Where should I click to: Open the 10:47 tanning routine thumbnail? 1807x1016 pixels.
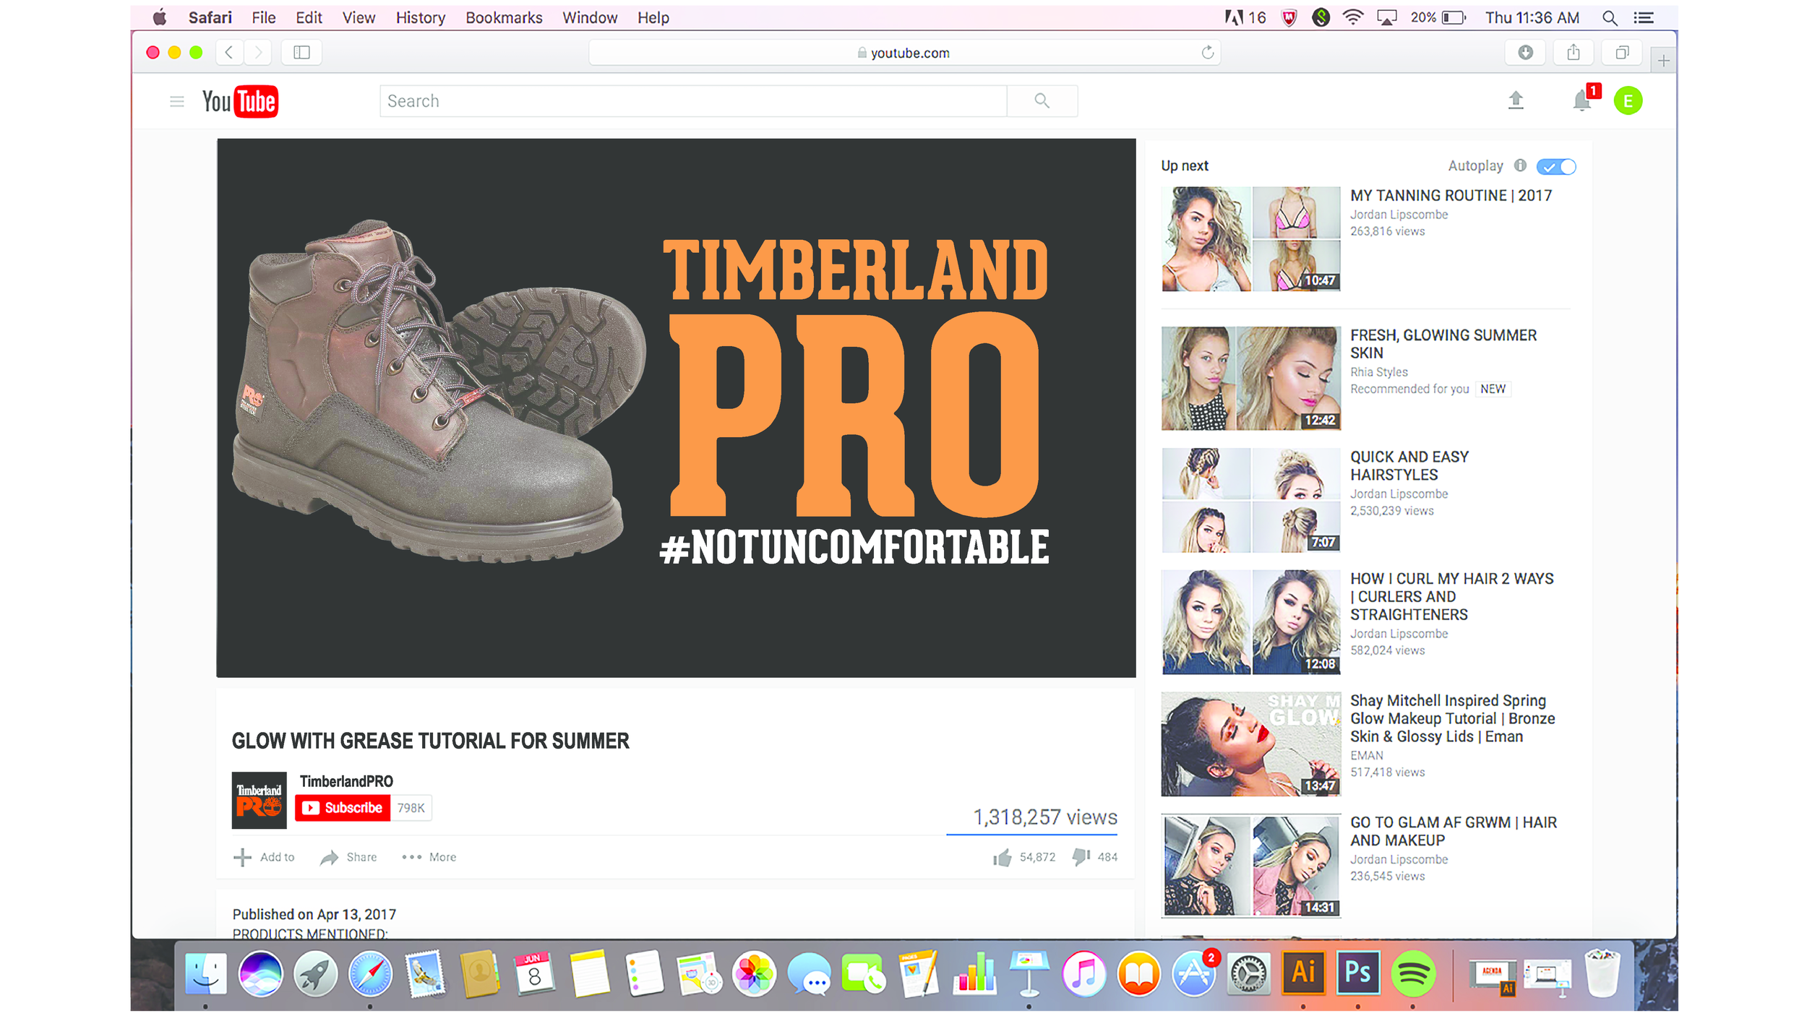(x=1250, y=239)
